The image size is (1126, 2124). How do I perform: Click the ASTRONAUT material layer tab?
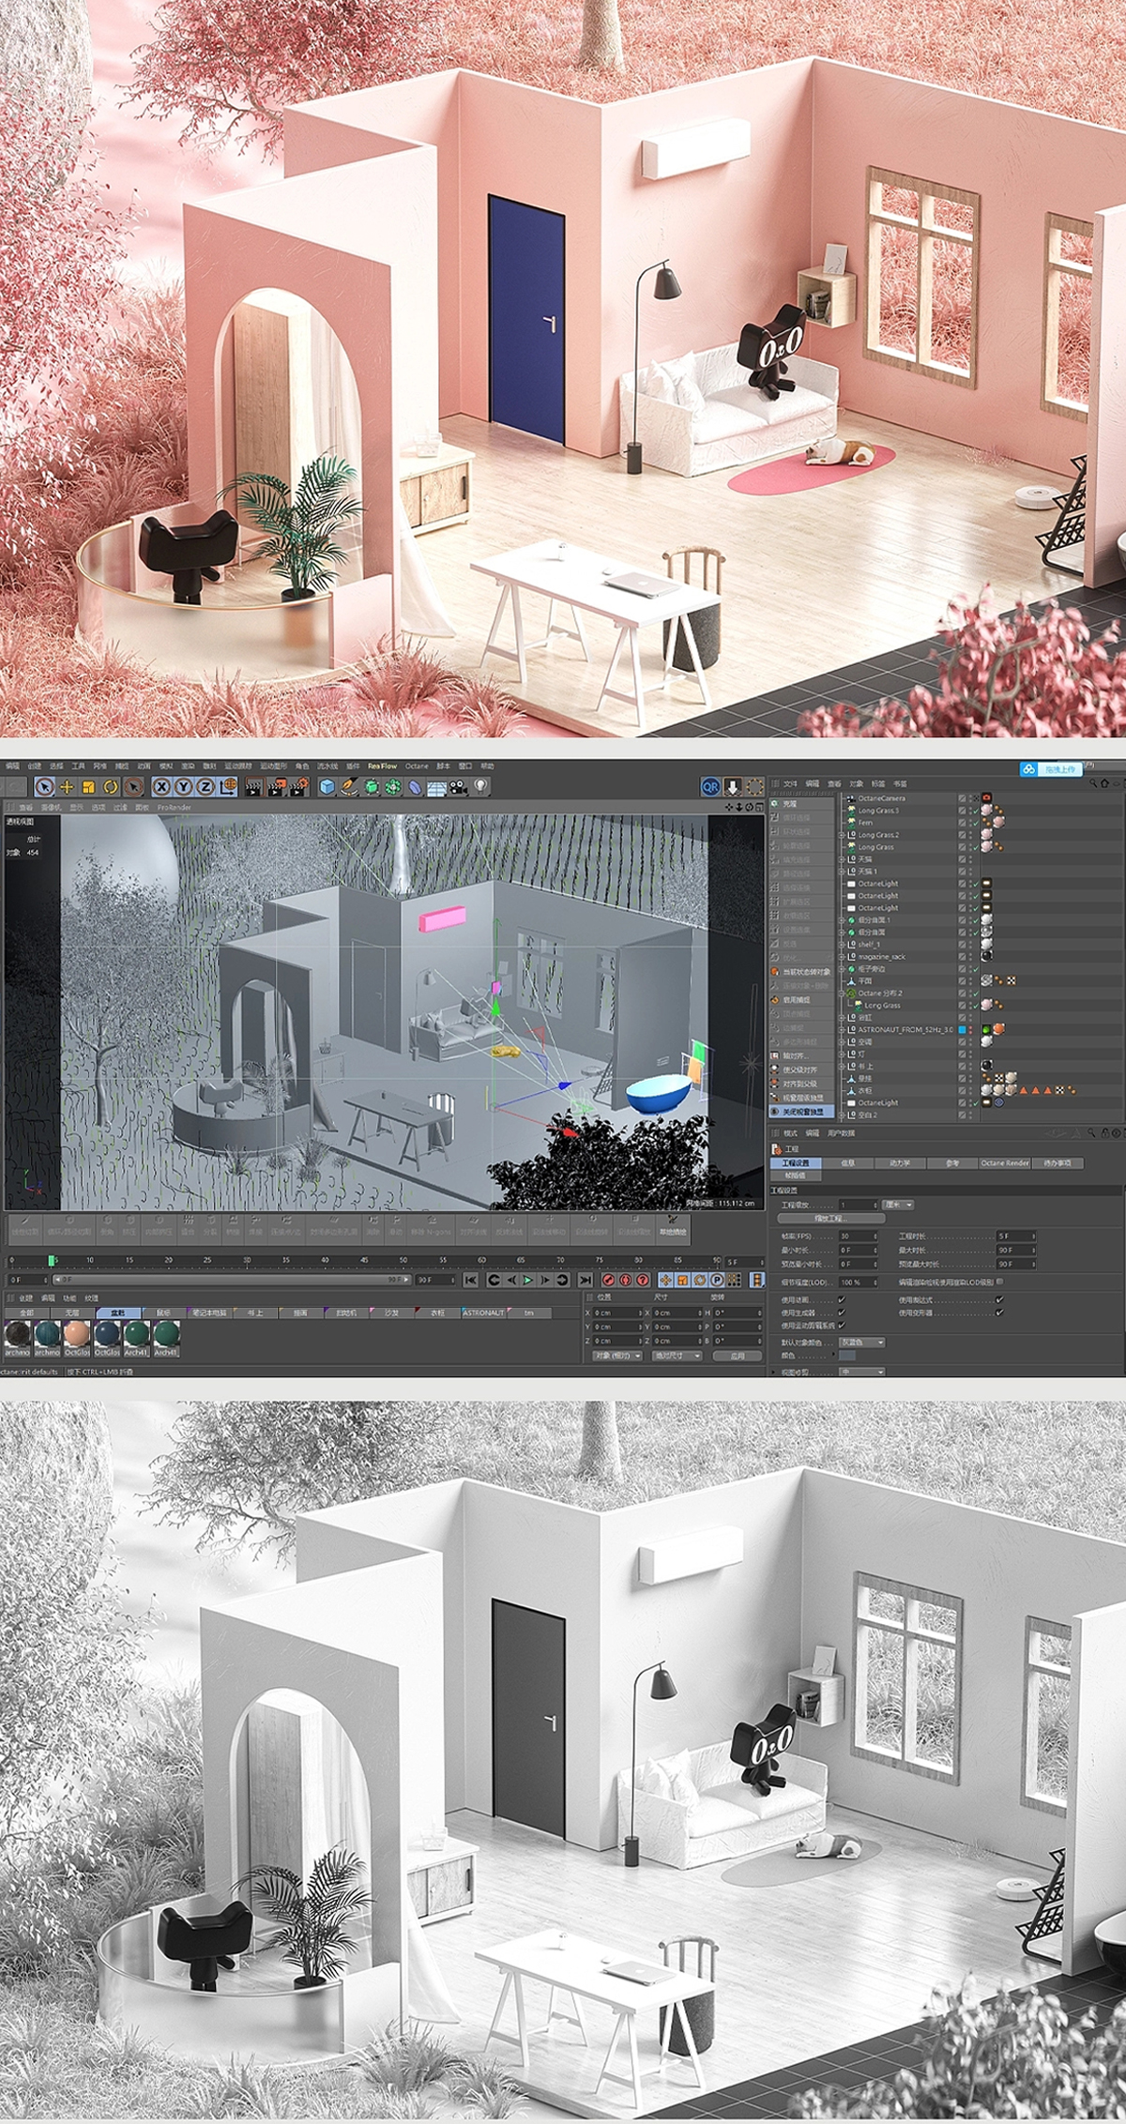click(x=483, y=1312)
